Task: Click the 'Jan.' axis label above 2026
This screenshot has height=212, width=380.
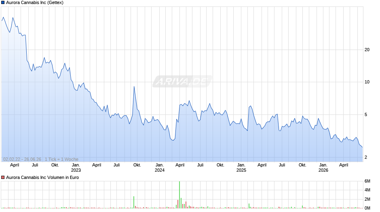Action: (323, 165)
